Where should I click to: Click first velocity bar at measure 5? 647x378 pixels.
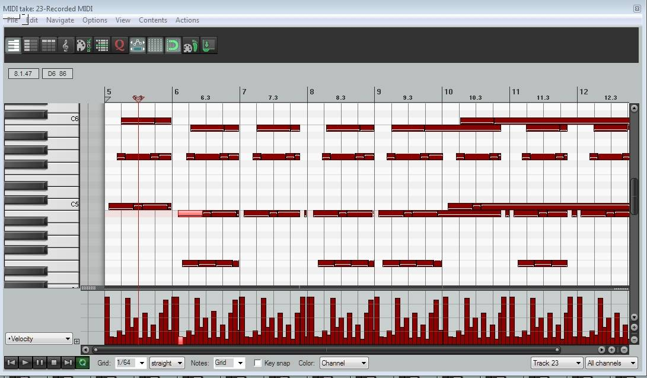[x=107, y=320]
